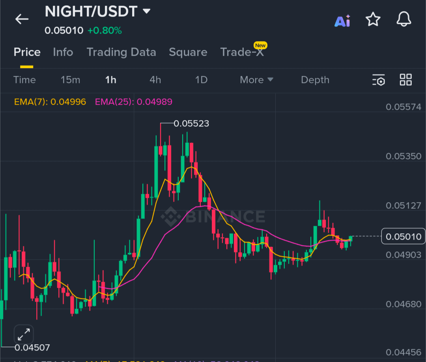Image resolution: width=426 pixels, height=362 pixels.
Task: Select the 1D interval
Action: 201,80
